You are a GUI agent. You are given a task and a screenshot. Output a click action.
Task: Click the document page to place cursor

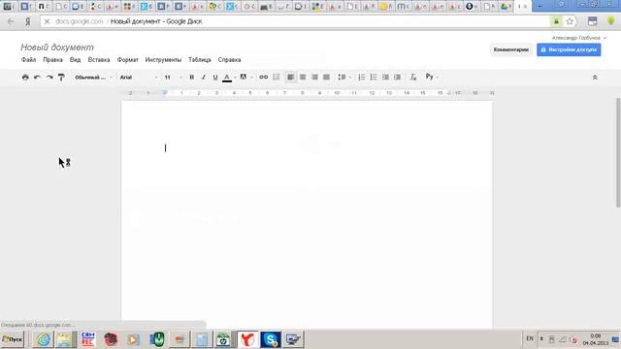[307, 213]
